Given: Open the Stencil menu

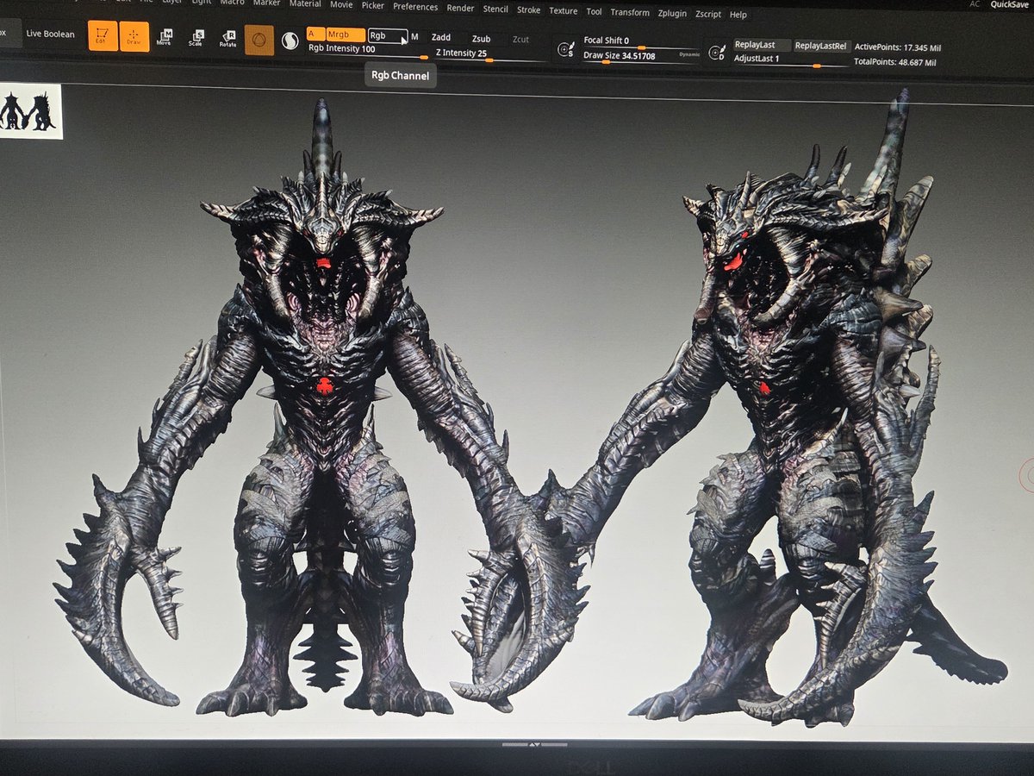Looking at the screenshot, I should pyautogui.click(x=495, y=9).
